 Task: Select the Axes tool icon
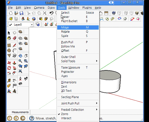9,91
